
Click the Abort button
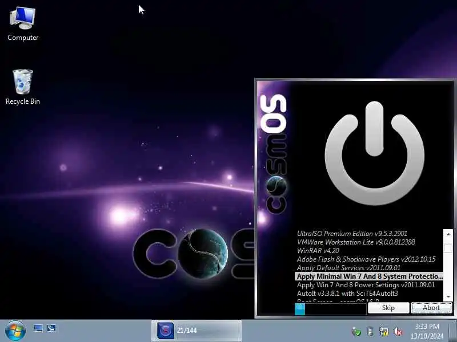[x=431, y=308]
